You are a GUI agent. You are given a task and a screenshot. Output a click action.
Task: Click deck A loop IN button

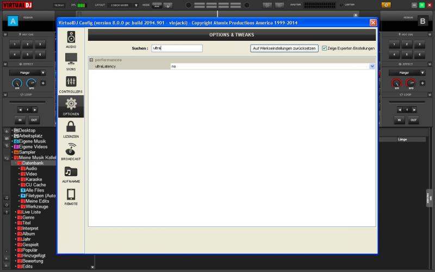pos(20,120)
